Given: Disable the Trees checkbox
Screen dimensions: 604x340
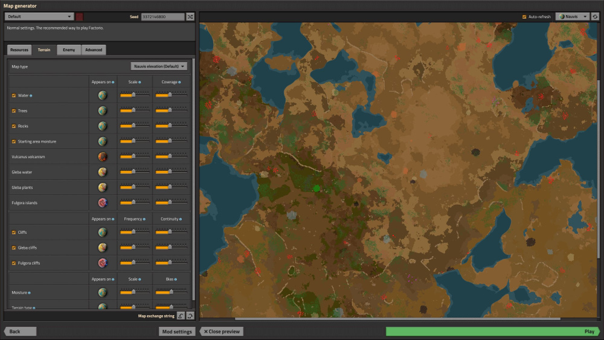Looking at the screenshot, I should coord(14,111).
